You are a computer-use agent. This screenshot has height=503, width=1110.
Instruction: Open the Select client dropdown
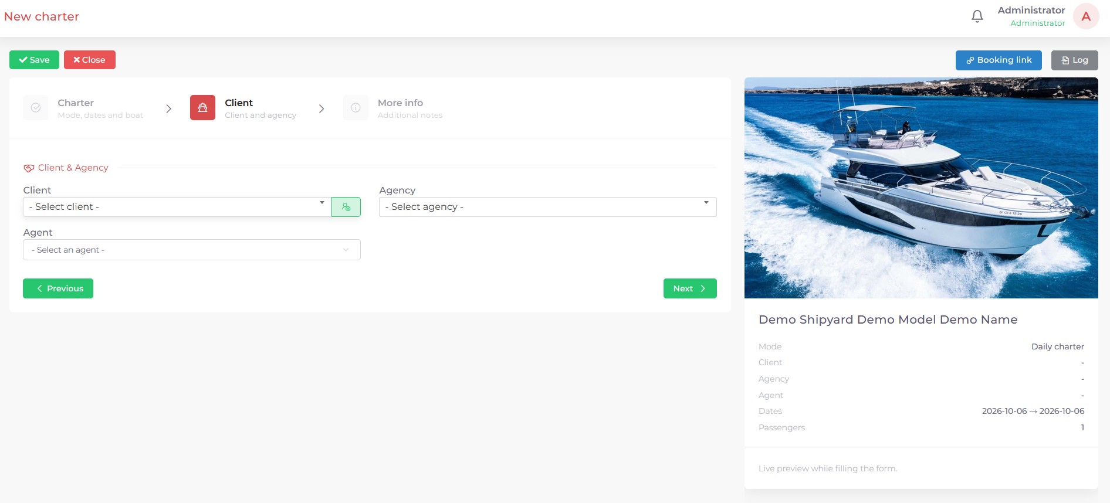pos(177,207)
